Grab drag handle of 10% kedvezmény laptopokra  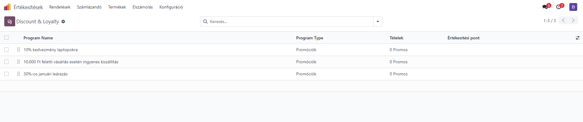(19, 50)
